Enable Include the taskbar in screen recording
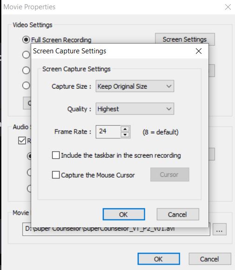This screenshot has width=235, height=270. pos(56,155)
